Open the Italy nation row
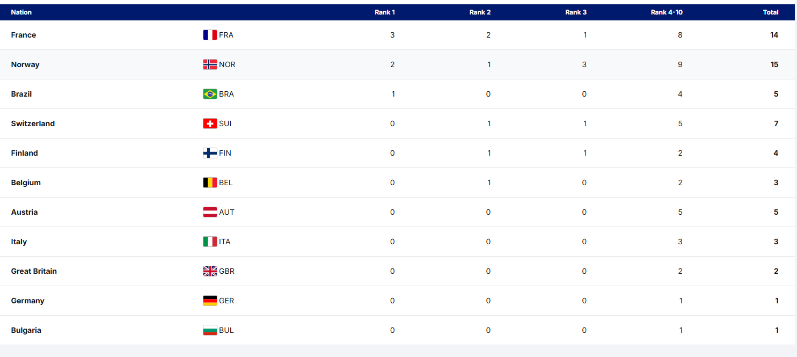The image size is (797, 357). click(x=19, y=242)
